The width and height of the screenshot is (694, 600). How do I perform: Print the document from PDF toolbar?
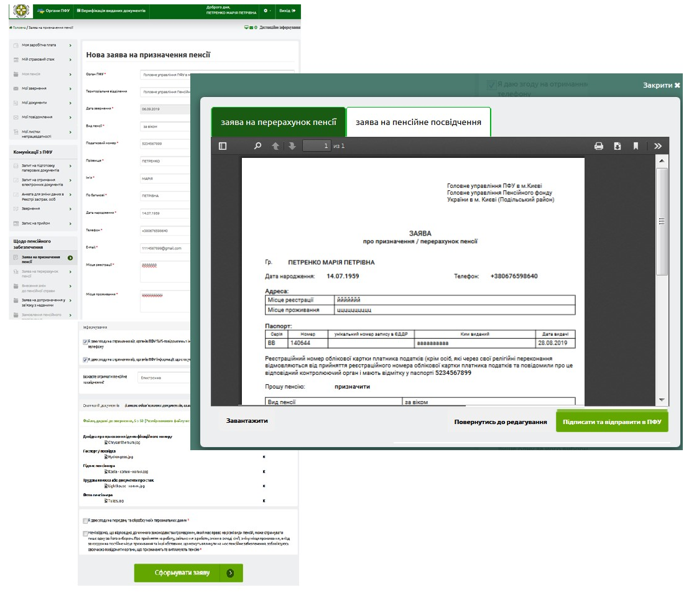point(599,146)
